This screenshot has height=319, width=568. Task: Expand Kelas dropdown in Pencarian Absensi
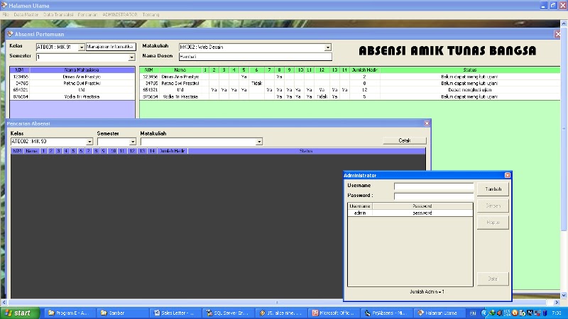pyautogui.click(x=89, y=142)
